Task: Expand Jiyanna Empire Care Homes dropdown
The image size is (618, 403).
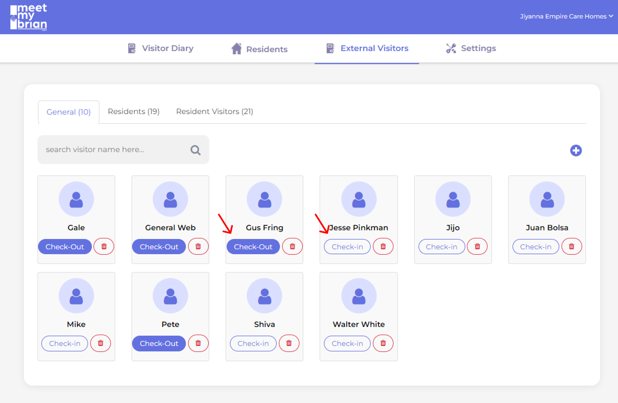Action: (x=566, y=17)
